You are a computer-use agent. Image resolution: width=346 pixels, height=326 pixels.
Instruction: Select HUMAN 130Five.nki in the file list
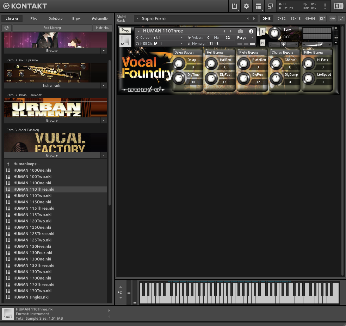[56, 246]
